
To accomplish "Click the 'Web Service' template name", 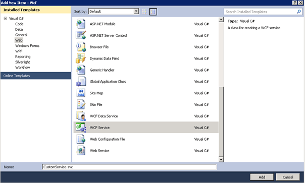I will coord(99,151).
